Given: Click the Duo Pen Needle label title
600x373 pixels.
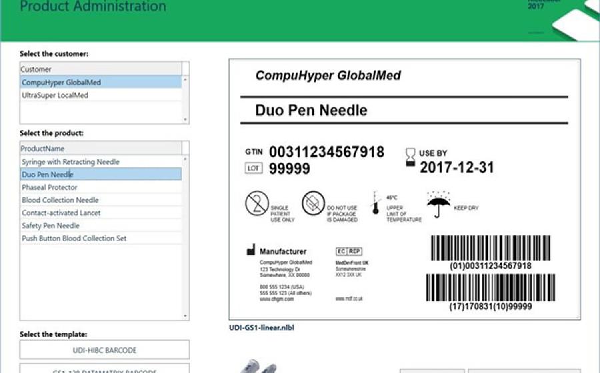Looking at the screenshot, I should [311, 111].
